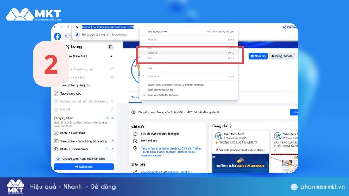Open the Tầng 4, Tòa nhà Stellar Garden address
Screen dimensions: 349x196
point(171,152)
